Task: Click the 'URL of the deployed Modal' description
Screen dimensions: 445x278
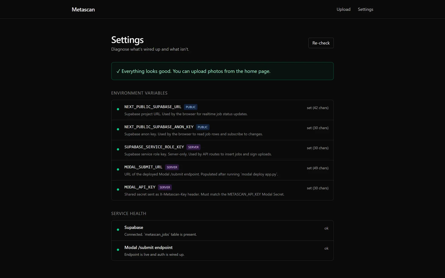Action: pyautogui.click(x=201, y=174)
